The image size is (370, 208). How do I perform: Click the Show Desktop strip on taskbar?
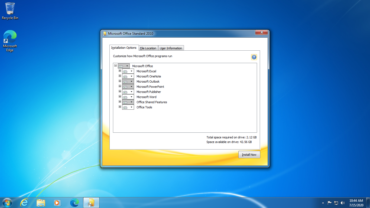click(368, 203)
